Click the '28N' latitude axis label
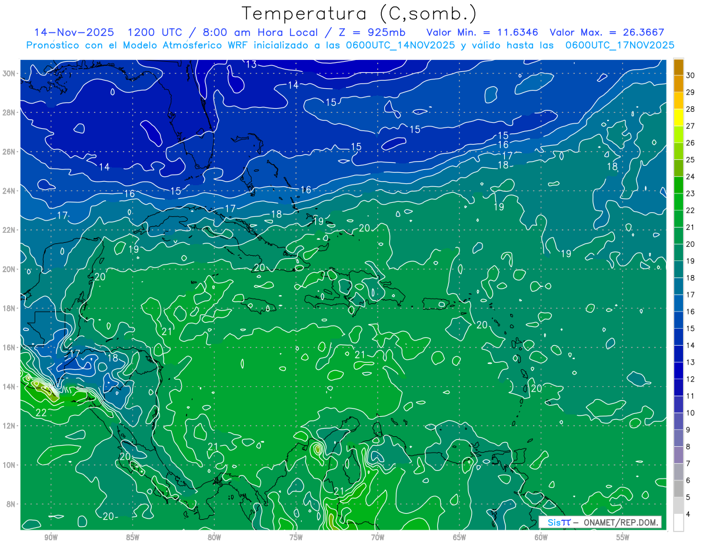Image resolution: width=706 pixels, height=545 pixels. tap(10, 112)
